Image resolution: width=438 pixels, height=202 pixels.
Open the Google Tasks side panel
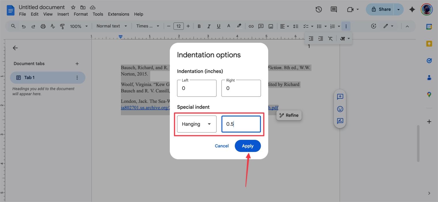[429, 60]
